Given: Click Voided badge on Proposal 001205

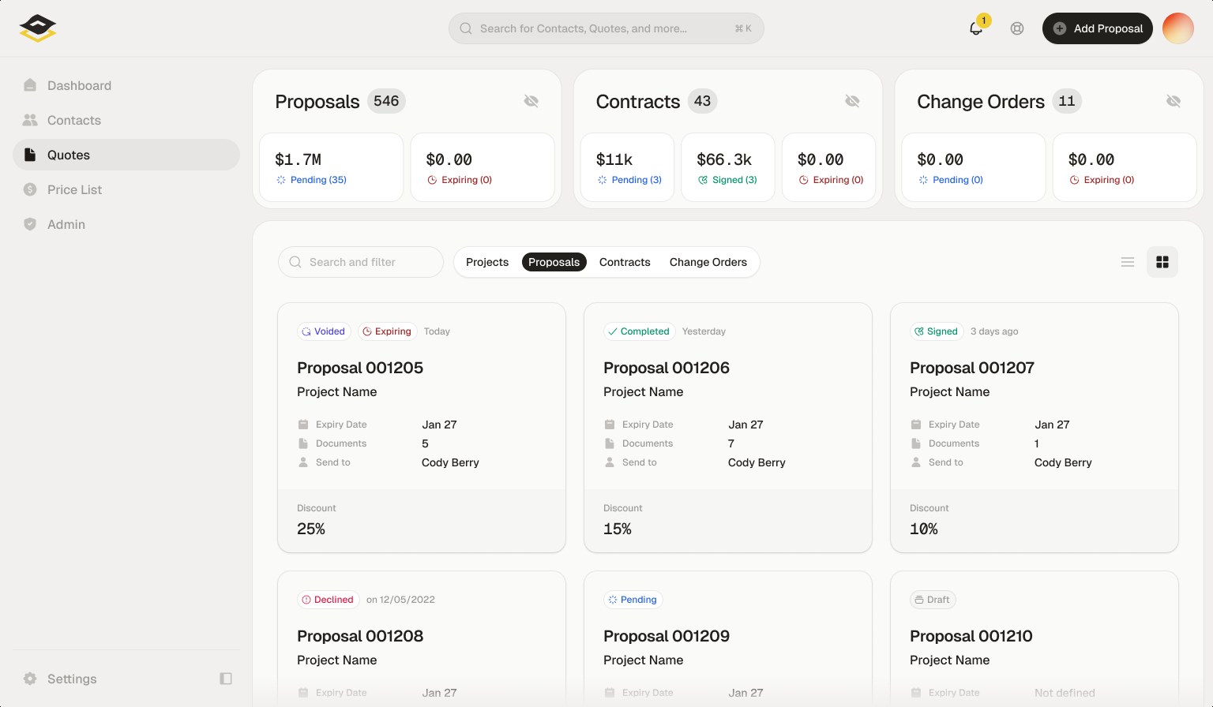Looking at the screenshot, I should tap(324, 331).
